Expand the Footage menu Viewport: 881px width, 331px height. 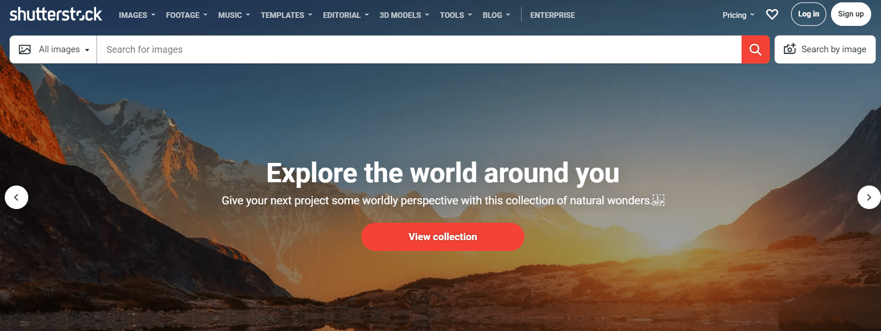[x=186, y=15]
